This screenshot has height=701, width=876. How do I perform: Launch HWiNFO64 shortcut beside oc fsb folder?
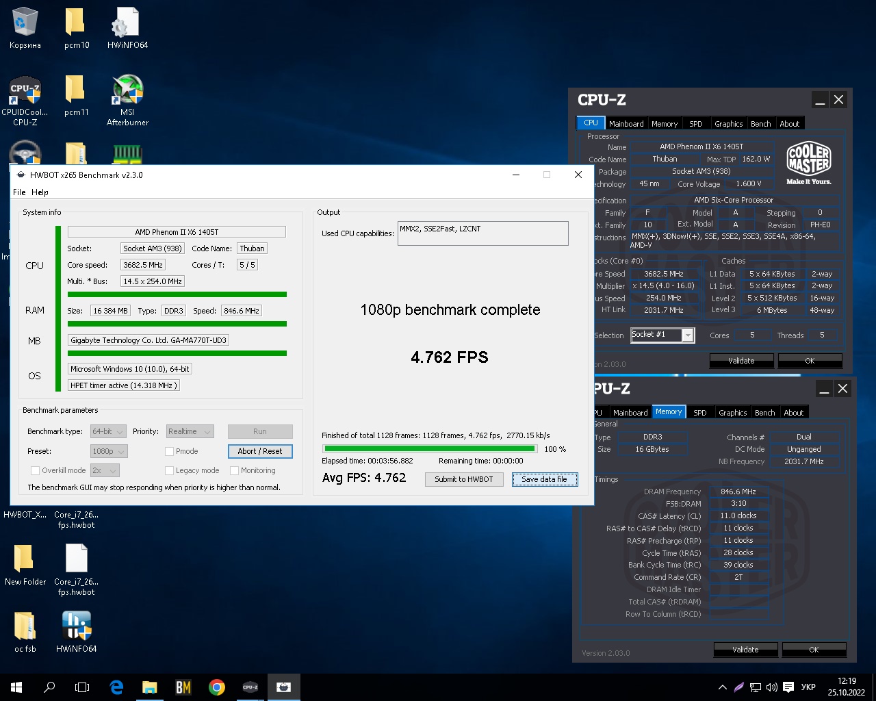pyautogui.click(x=76, y=632)
